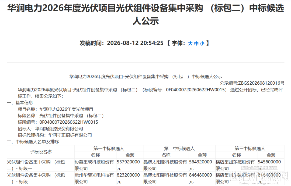Click table header 第三中标候选人
The height and width of the screenshot is (186, 291).
coord(250,148)
